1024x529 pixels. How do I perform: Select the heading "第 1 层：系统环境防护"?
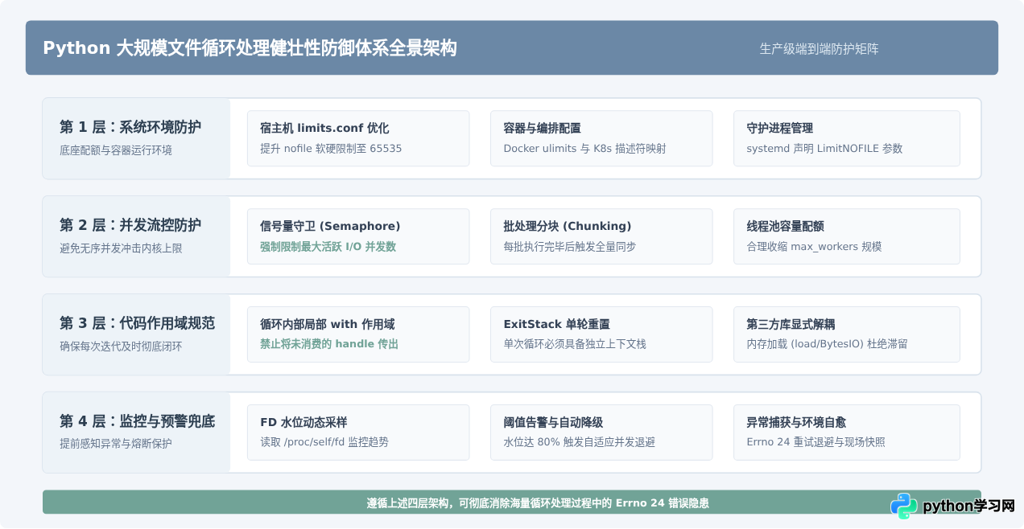[130, 127]
